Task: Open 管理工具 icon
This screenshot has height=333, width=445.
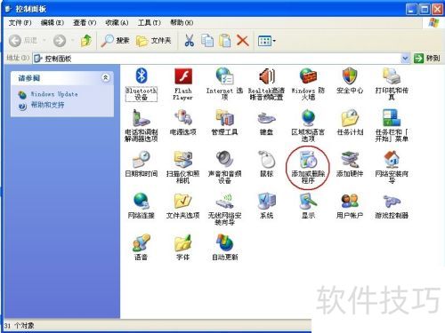Action: click(x=224, y=123)
